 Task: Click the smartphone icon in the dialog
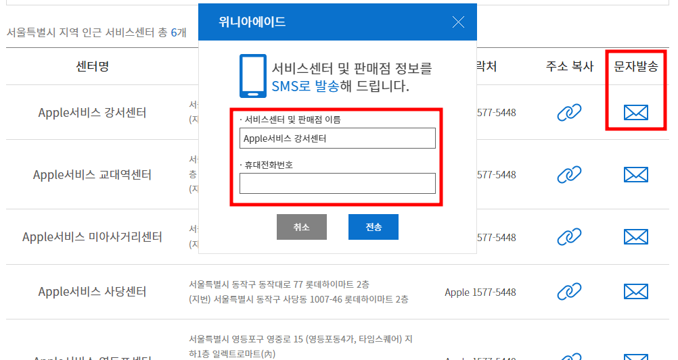[x=253, y=76]
